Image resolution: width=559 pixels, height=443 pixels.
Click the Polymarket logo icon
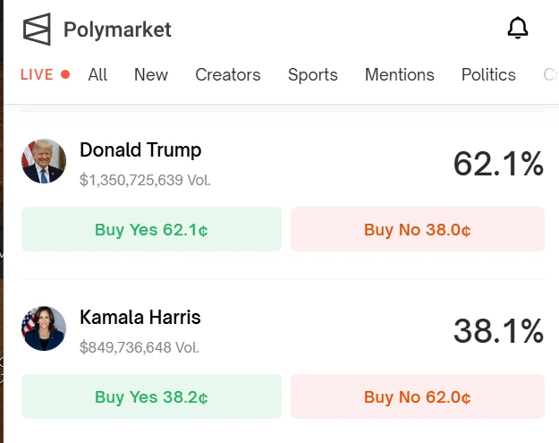pos(37,30)
